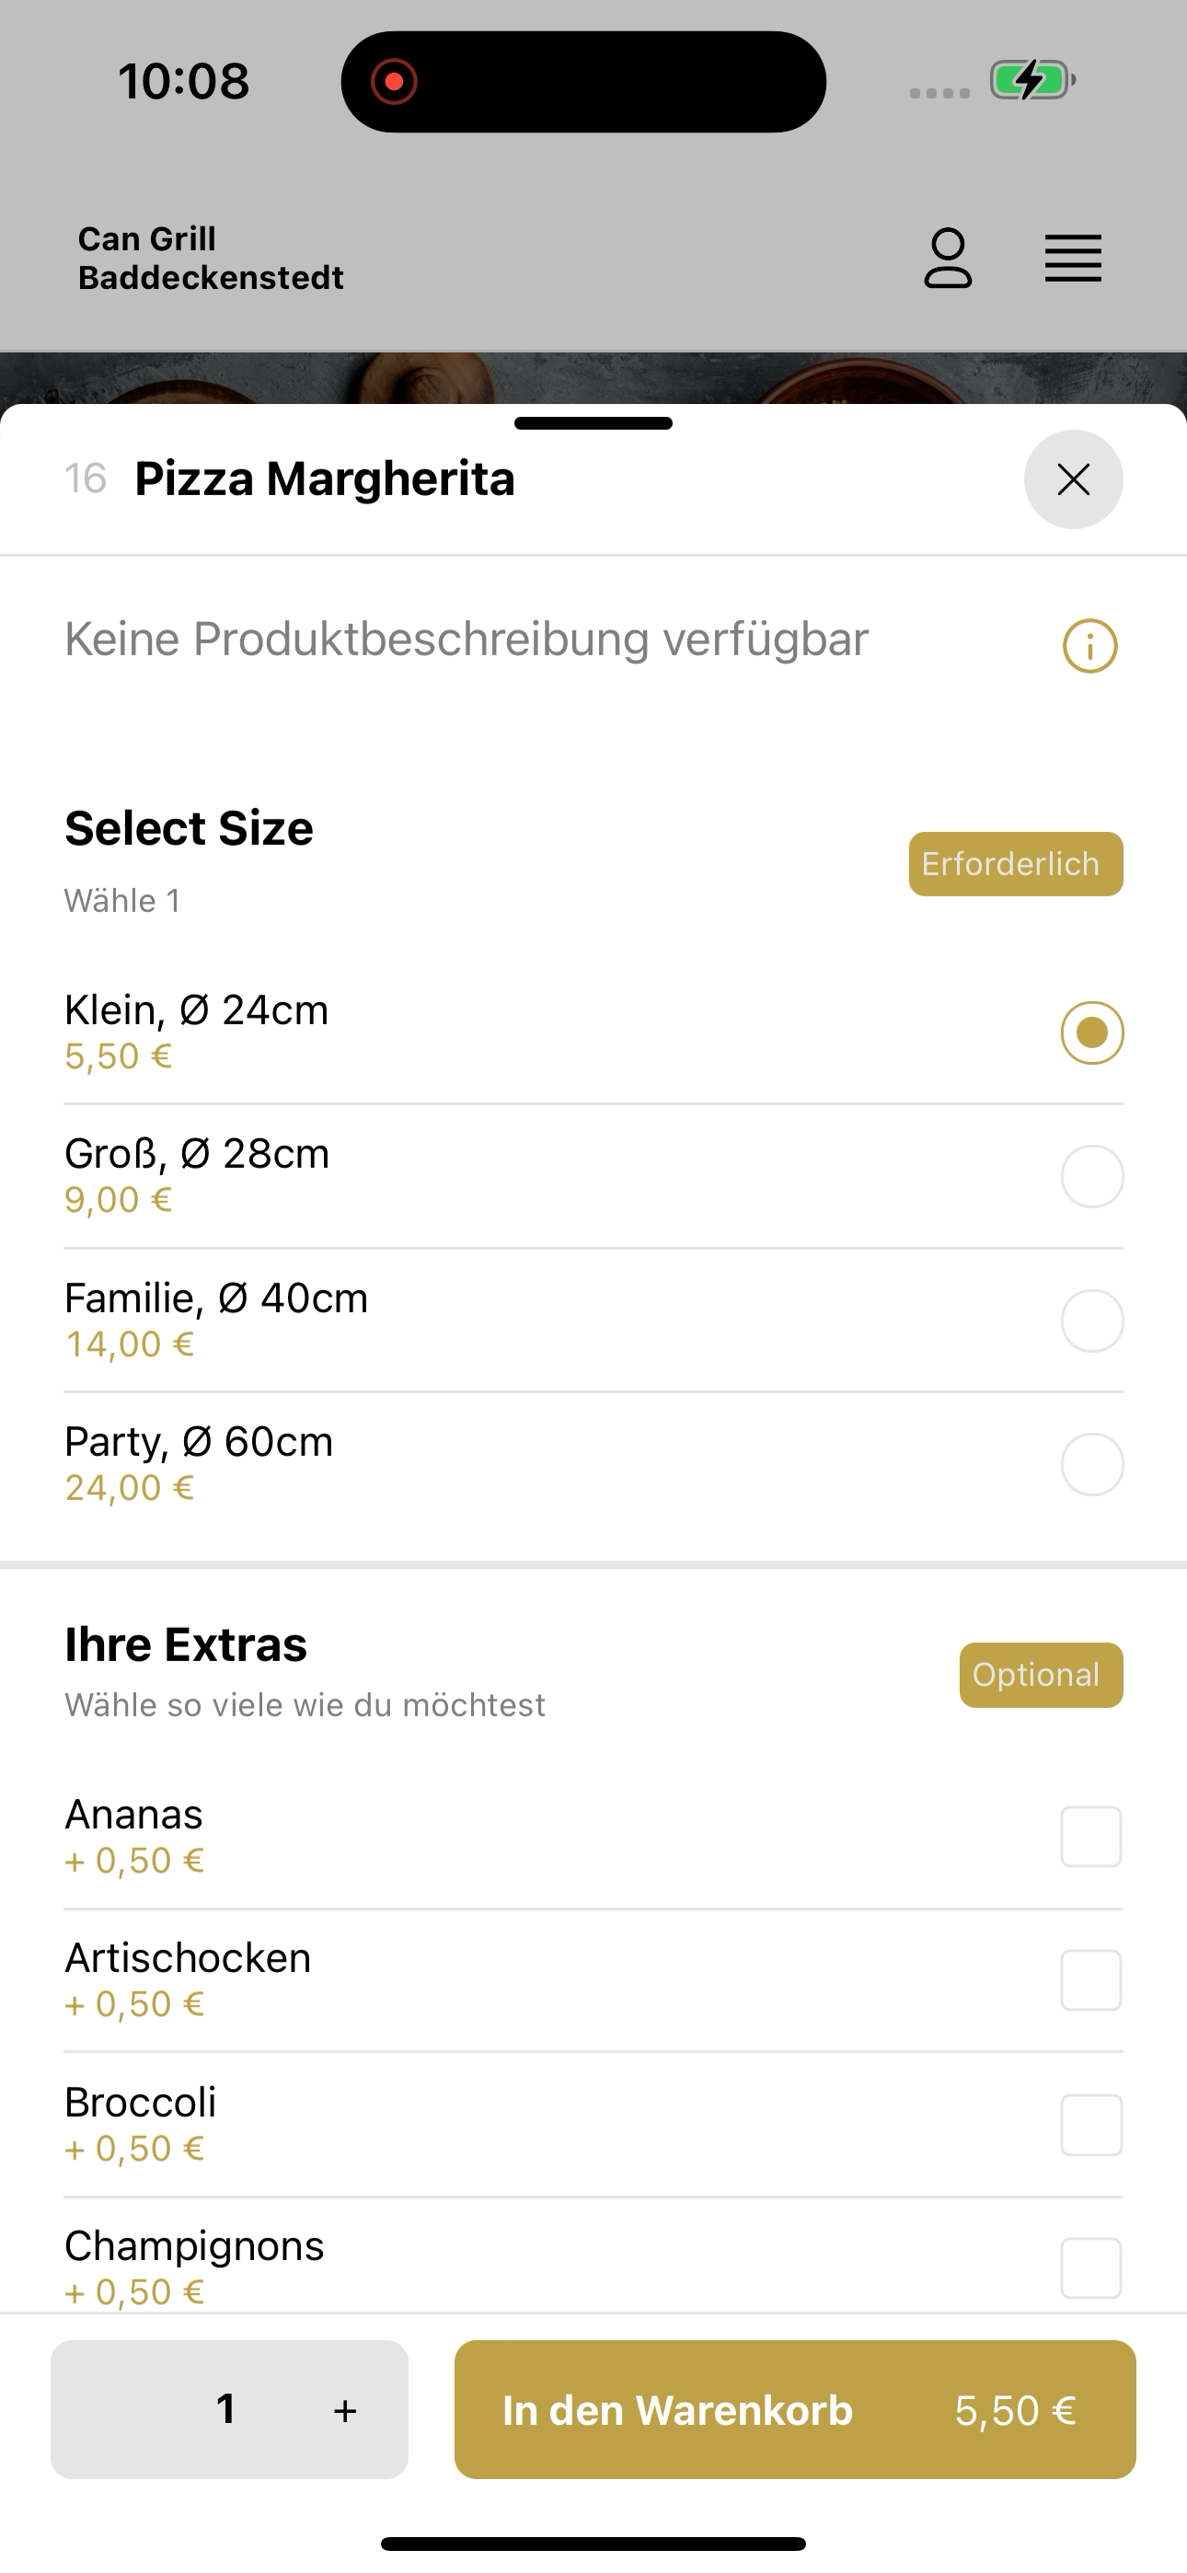Close the Pizza Margherita sheet
Viewport: 1187px width, 2573px height.
pos(1073,479)
